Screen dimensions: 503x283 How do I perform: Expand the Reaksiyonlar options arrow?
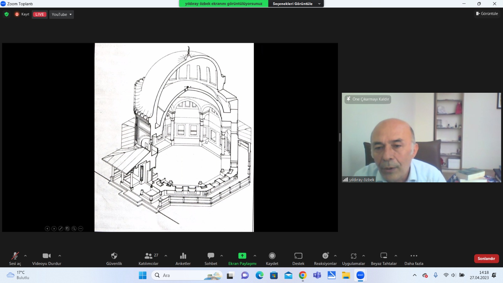(x=335, y=256)
